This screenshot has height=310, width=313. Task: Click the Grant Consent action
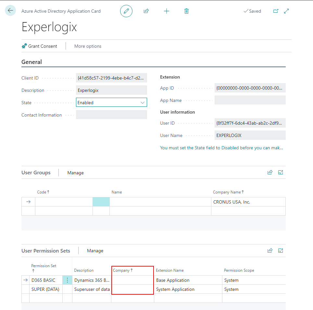click(39, 46)
